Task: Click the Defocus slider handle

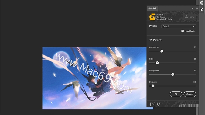Action: [x=153, y=86]
